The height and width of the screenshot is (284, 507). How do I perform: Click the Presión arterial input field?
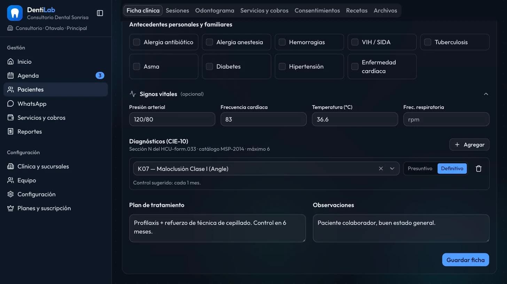(172, 119)
